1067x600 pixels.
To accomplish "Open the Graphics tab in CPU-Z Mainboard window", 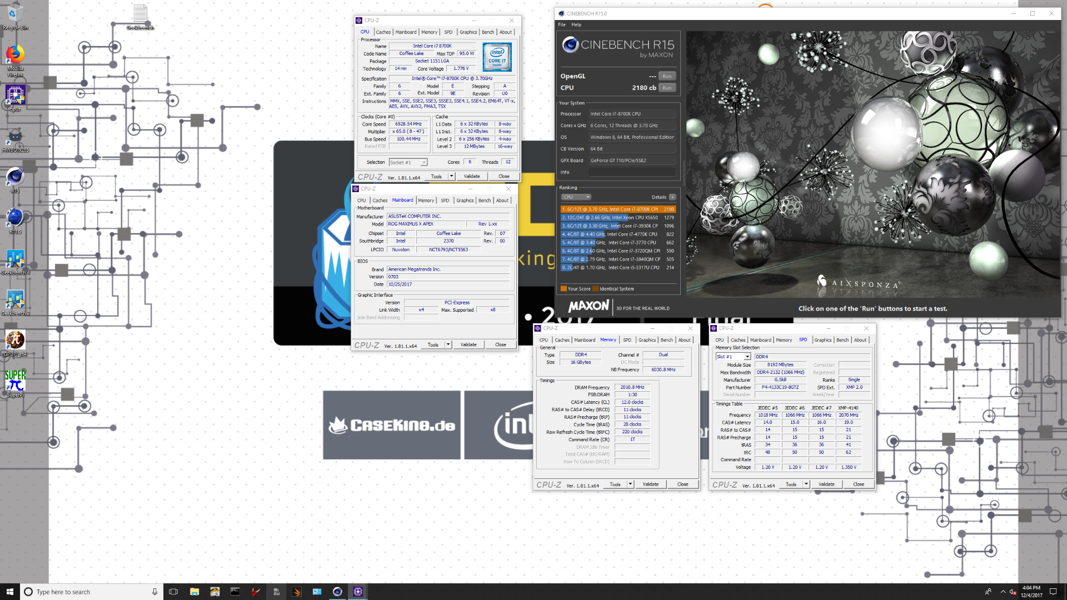I will (465, 201).
